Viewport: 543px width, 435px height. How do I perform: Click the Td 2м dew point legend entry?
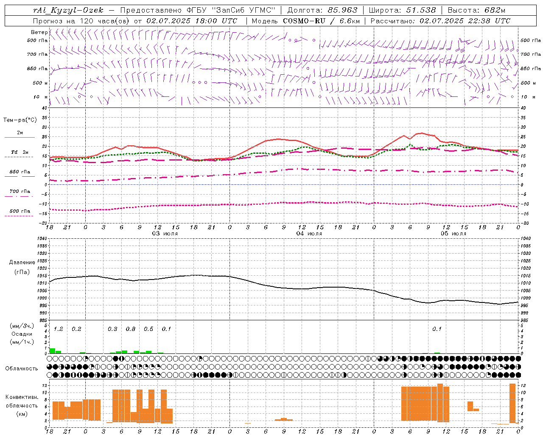20,152
